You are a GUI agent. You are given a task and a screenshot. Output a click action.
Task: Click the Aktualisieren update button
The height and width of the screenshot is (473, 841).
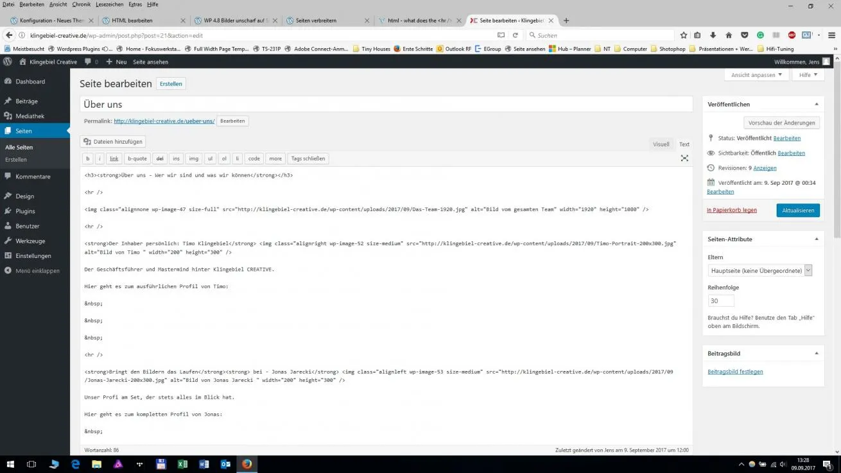click(798, 210)
